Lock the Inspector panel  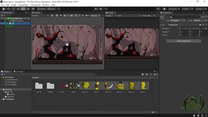(203, 13)
